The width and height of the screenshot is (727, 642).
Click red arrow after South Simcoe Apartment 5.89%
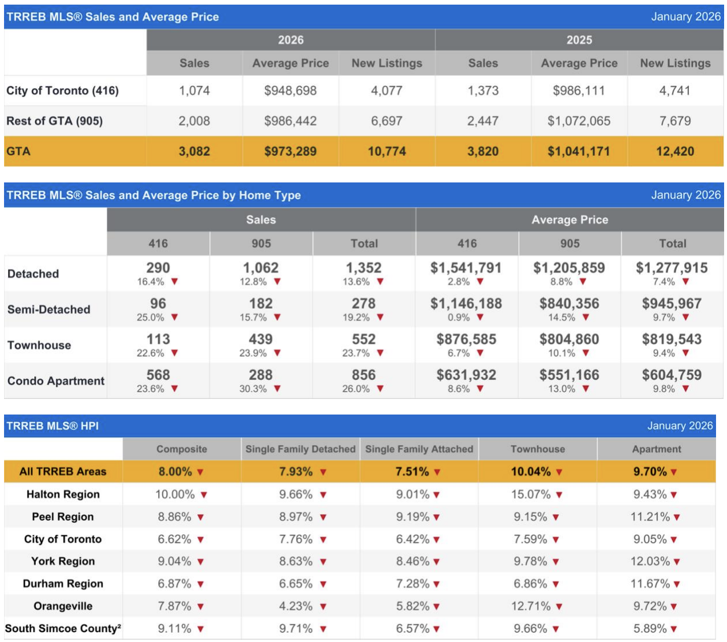(x=673, y=629)
